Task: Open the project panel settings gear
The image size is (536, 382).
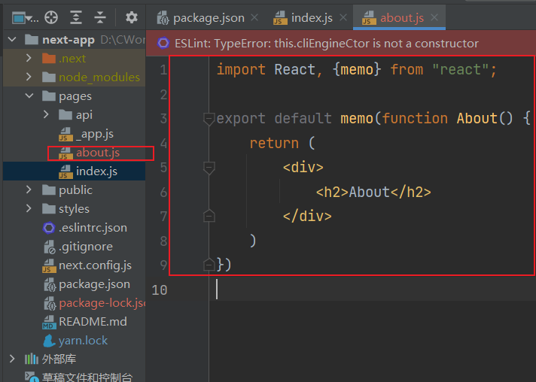Action: click(132, 17)
